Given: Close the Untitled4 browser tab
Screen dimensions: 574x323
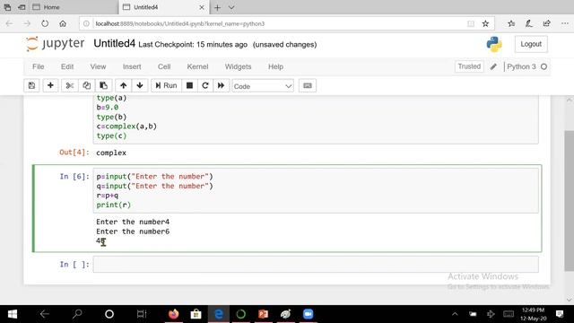Looking at the screenshot, I should pos(202,7).
